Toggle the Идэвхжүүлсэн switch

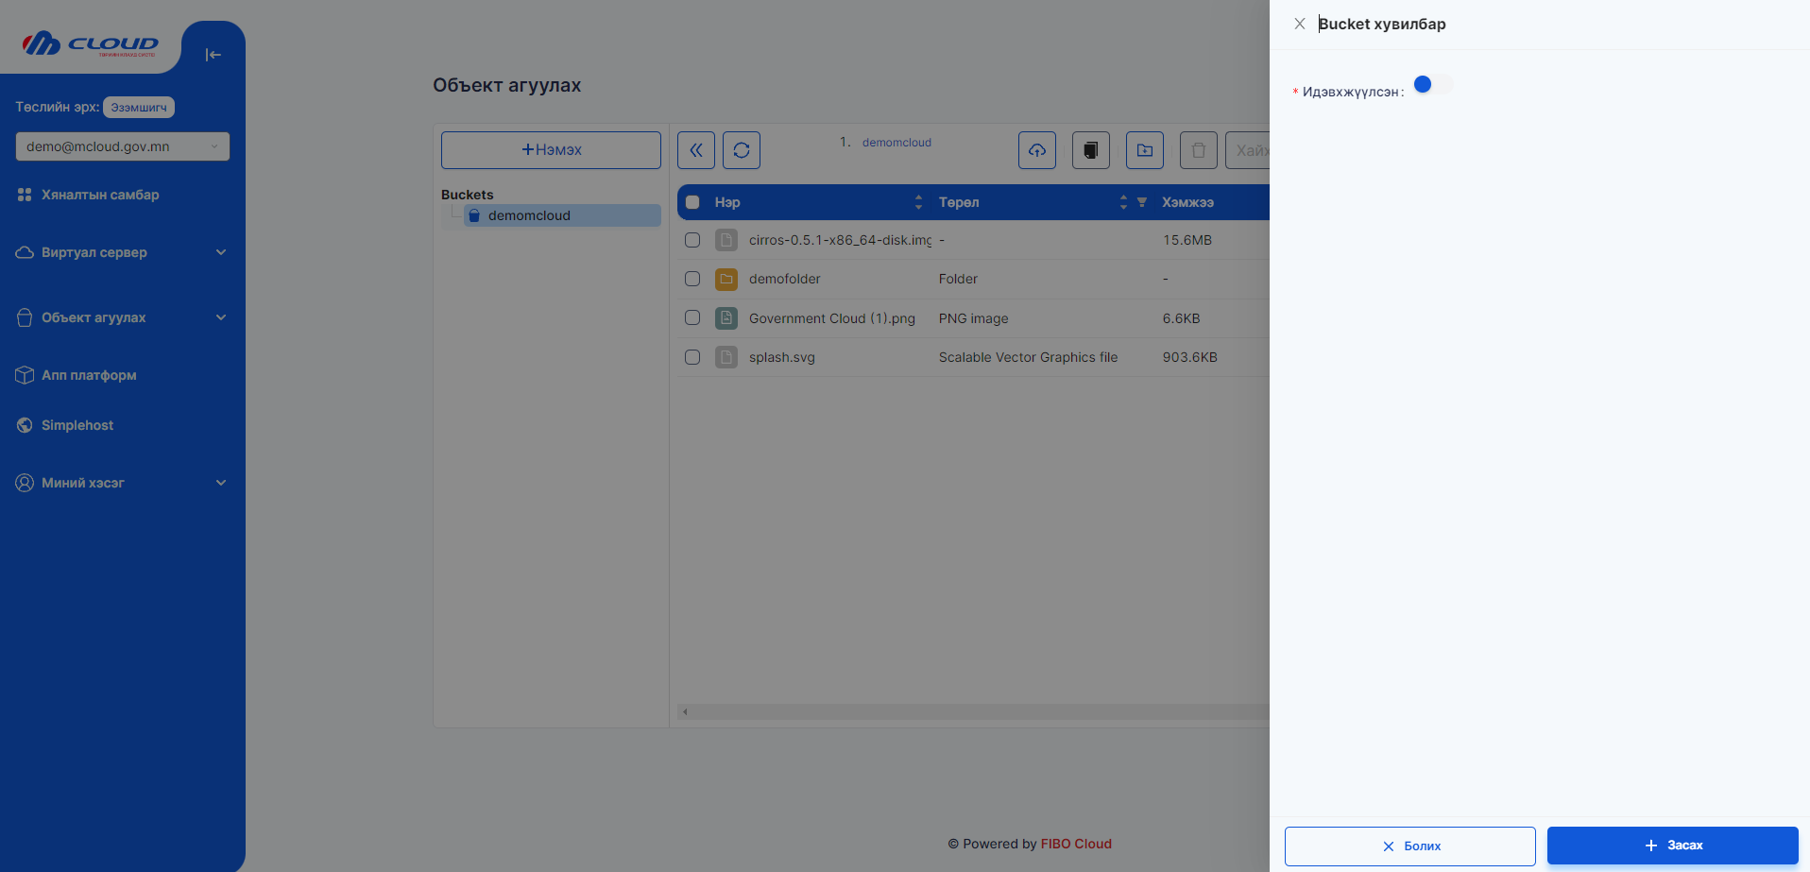[x=1432, y=85]
